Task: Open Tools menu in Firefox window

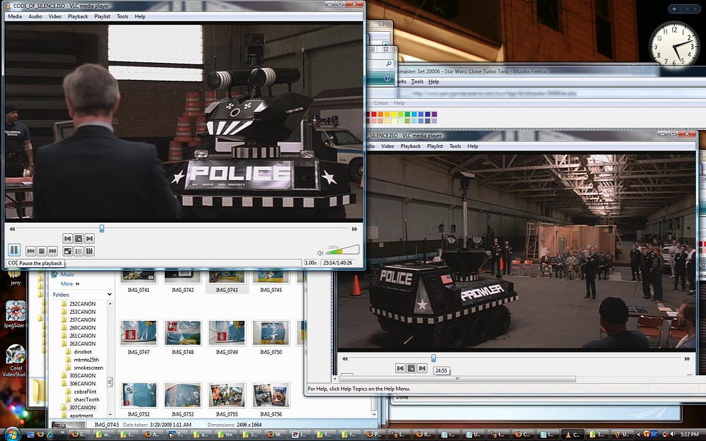Action: [418, 81]
